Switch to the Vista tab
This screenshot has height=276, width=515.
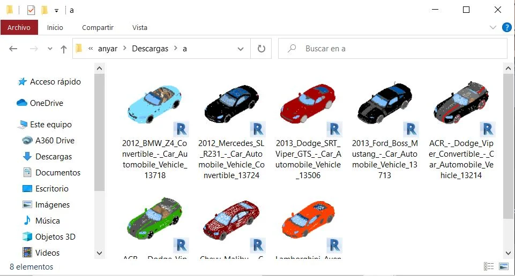coord(140,27)
